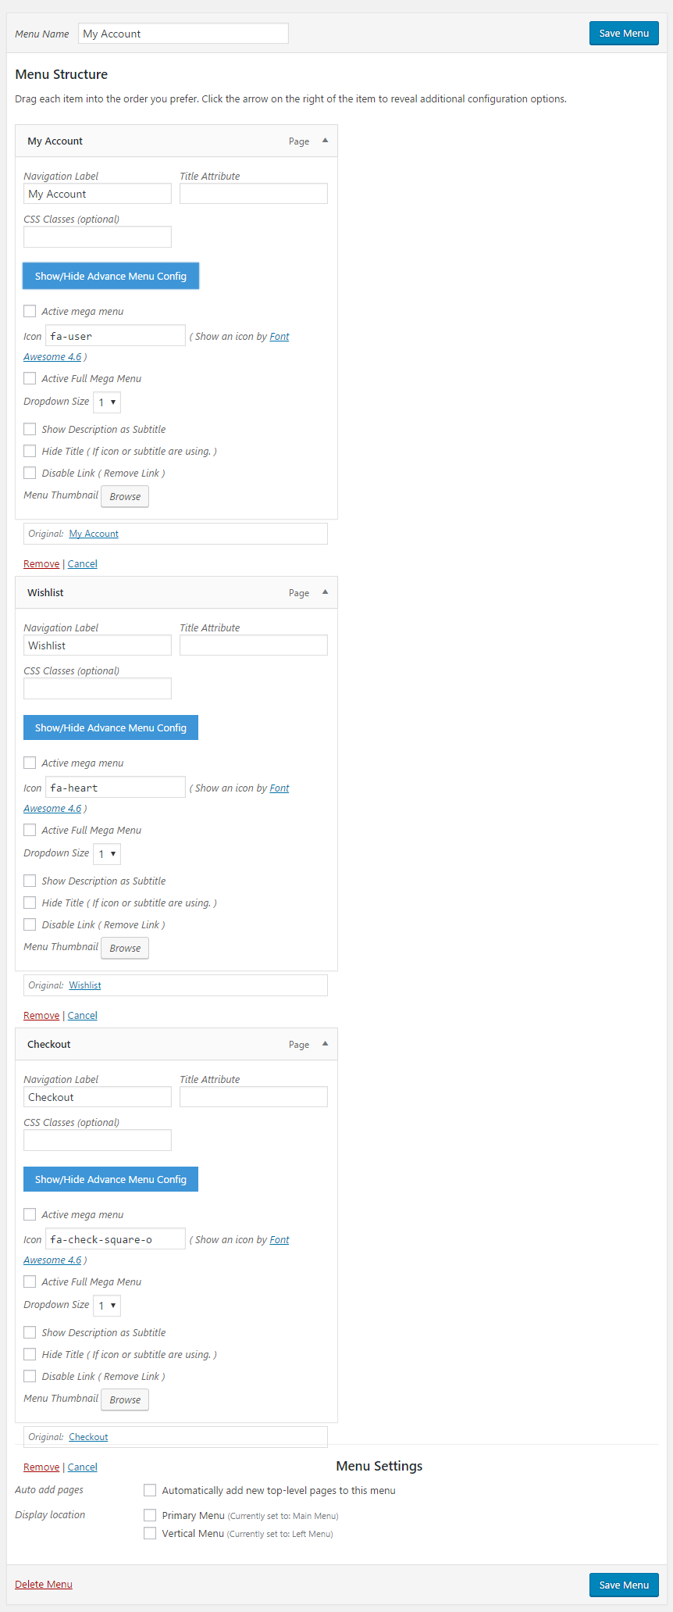The width and height of the screenshot is (673, 1612).
Task: Remove the My Account menu item
Action: pos(41,563)
